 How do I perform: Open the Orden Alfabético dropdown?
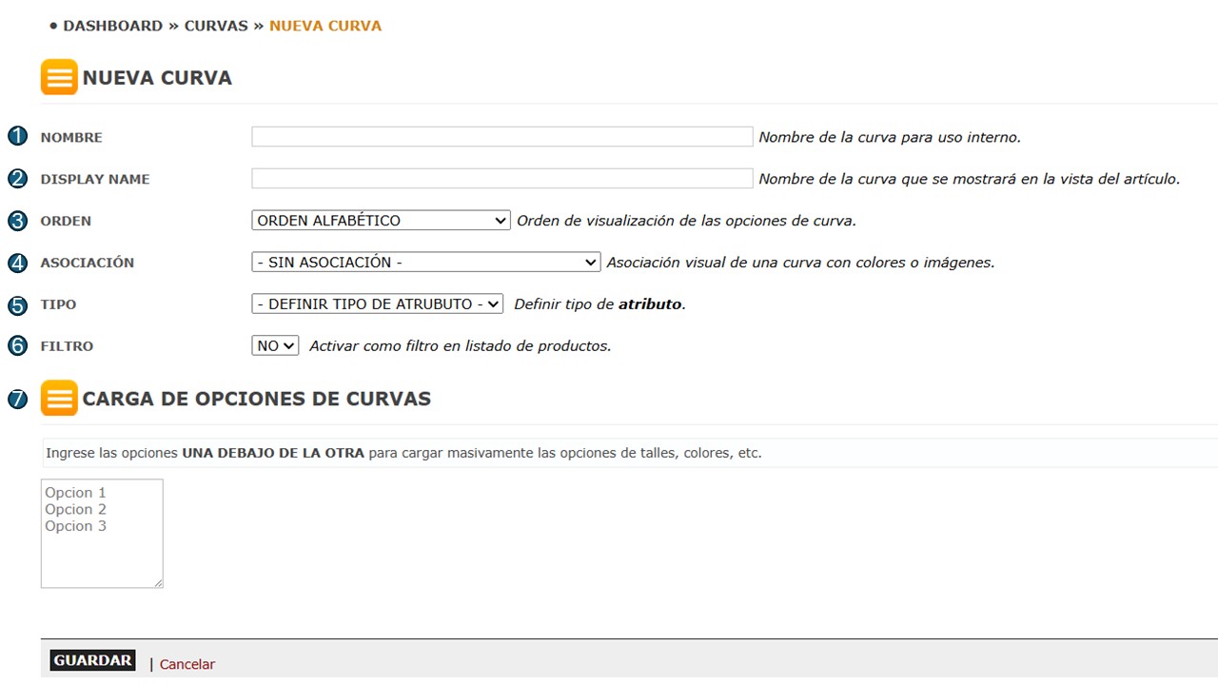[x=381, y=220]
